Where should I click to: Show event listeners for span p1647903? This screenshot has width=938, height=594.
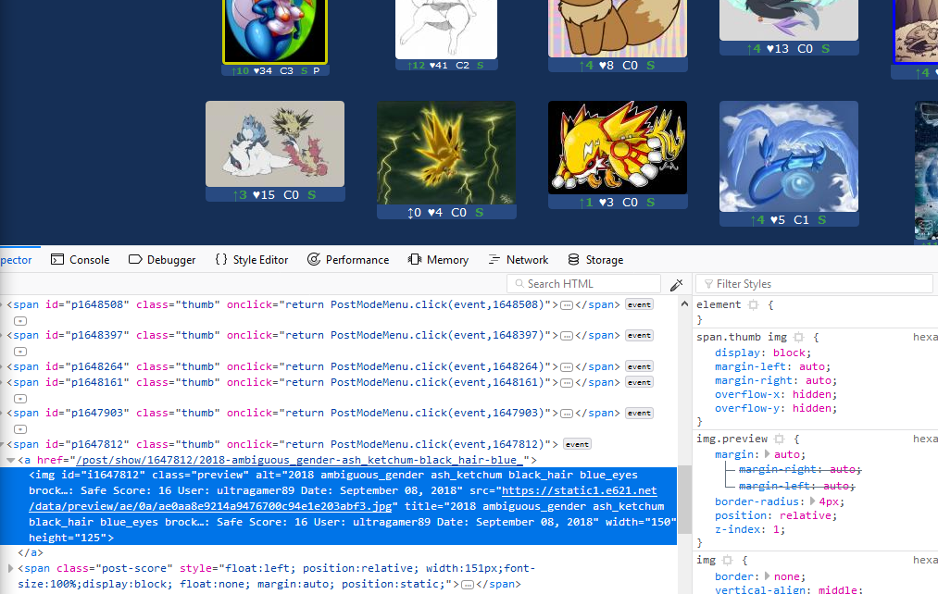639,414
